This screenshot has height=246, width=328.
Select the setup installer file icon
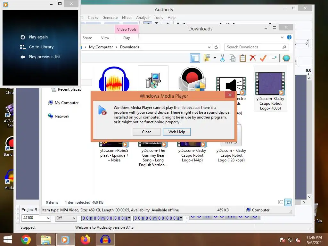[x=153, y=80]
